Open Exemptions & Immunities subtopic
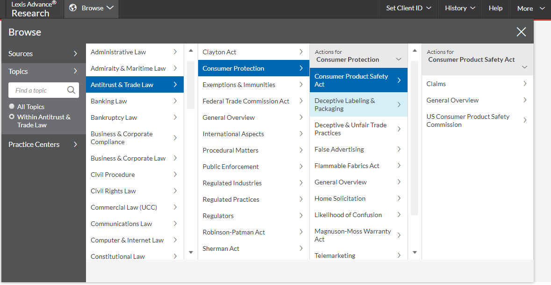This screenshot has width=551, height=285. coord(253,85)
